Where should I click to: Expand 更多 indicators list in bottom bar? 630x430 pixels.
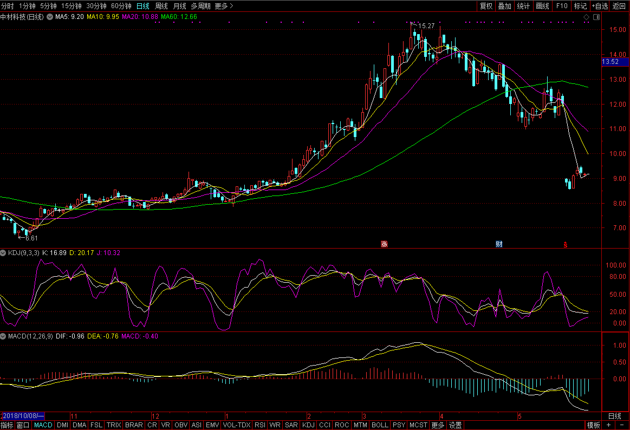pos(438,425)
